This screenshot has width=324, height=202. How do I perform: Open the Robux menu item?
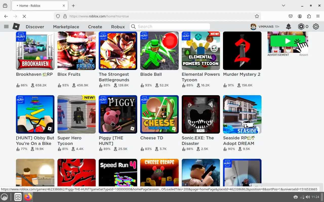(x=118, y=27)
